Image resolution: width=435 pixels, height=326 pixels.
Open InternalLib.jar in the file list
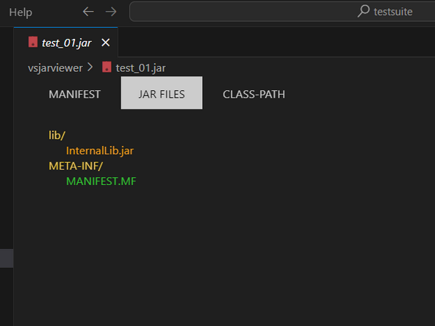click(100, 151)
